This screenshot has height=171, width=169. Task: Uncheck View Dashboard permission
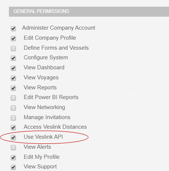coord(13,68)
